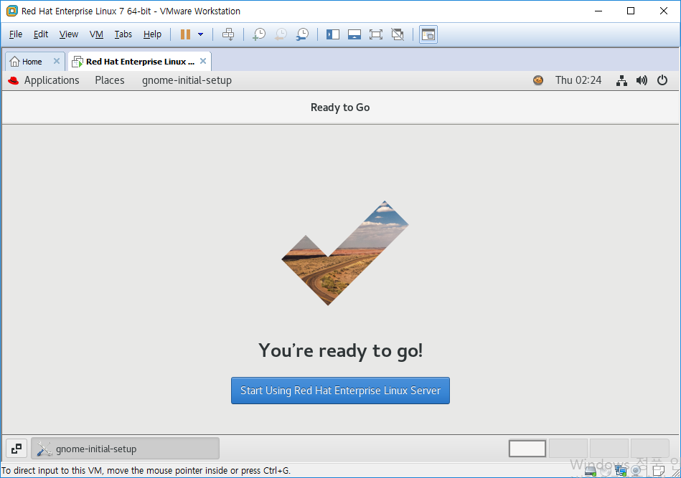Toggle the library sidebar view
The image size is (681, 478).
click(x=333, y=34)
